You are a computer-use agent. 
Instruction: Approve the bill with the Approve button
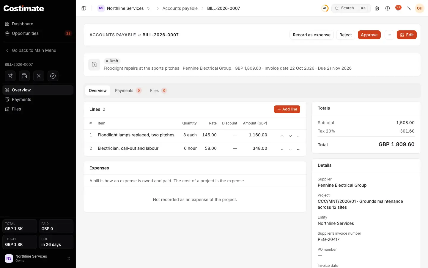(369, 35)
